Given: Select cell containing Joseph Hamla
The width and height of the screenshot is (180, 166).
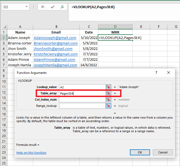Looking at the screenshot, I should point(20,65).
